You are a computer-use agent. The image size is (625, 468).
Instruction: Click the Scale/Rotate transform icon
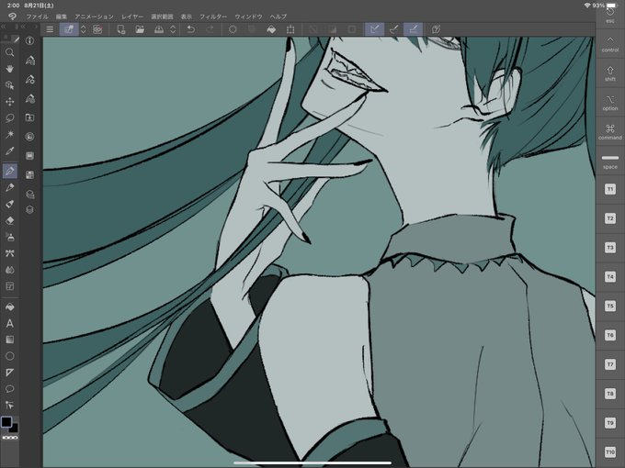(290, 29)
